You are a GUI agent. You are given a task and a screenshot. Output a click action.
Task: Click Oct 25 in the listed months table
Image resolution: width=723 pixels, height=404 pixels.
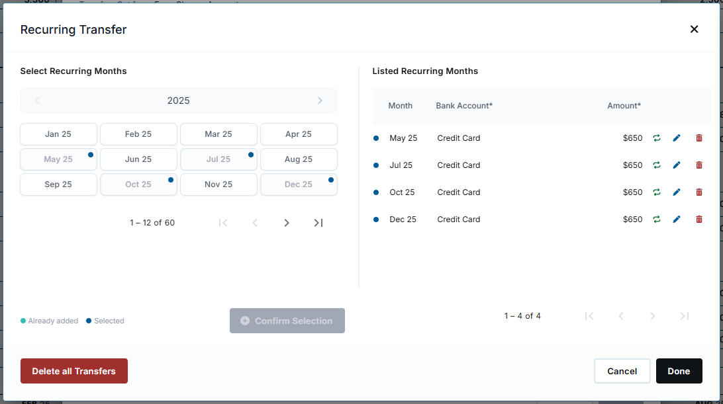click(x=402, y=192)
